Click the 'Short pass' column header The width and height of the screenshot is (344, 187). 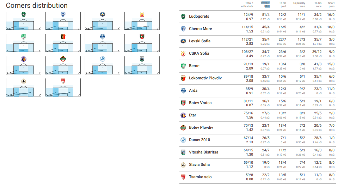pyautogui.click(x=331, y=4)
